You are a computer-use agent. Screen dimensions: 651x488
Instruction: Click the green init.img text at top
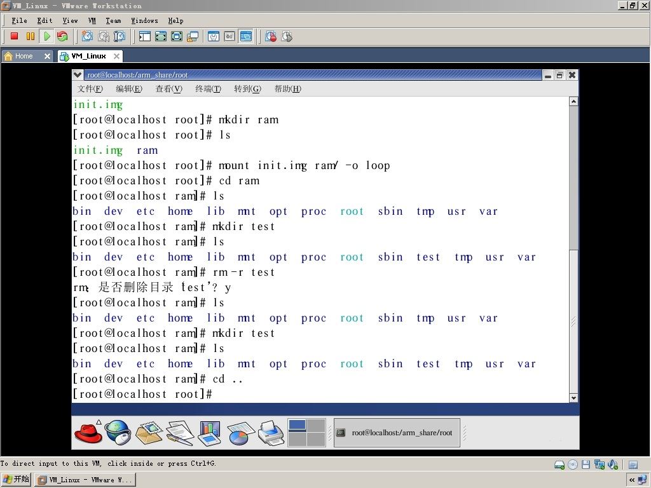98,105
